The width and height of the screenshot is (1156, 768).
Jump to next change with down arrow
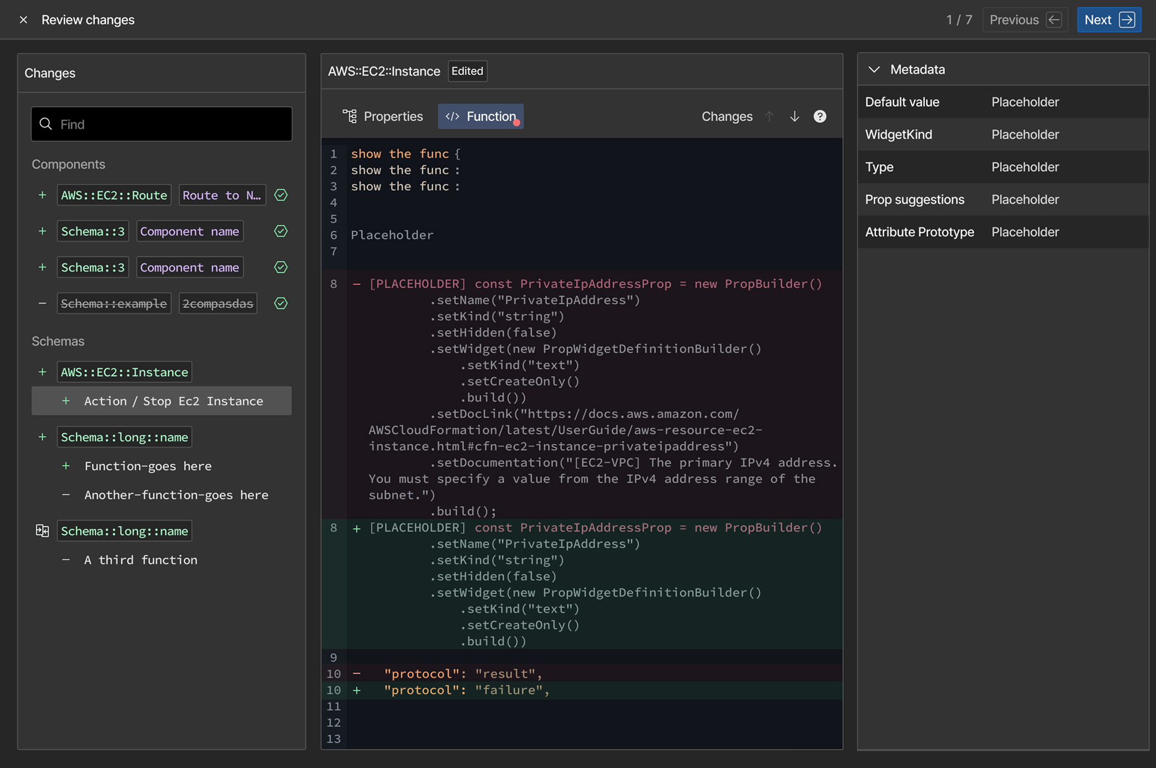coord(794,117)
